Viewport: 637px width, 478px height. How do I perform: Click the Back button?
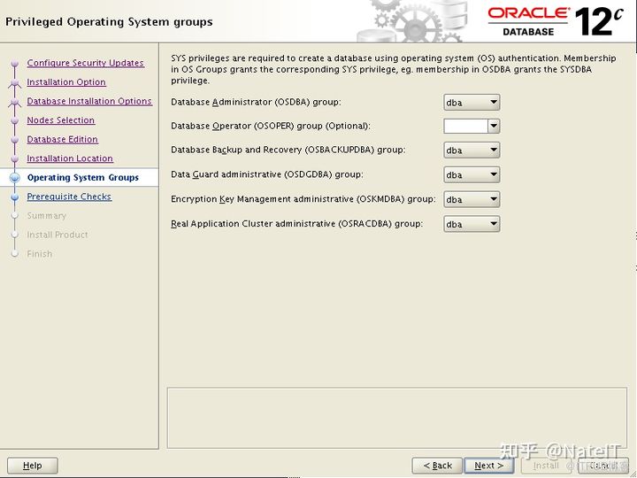coord(437,466)
